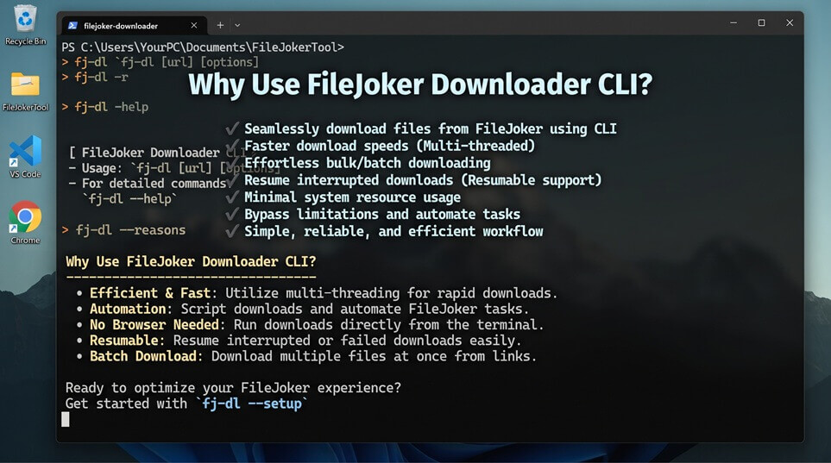831x463 pixels.
Task: Click 'Resume interrupted downloads (Resumable support)' line
Action: tap(423, 180)
